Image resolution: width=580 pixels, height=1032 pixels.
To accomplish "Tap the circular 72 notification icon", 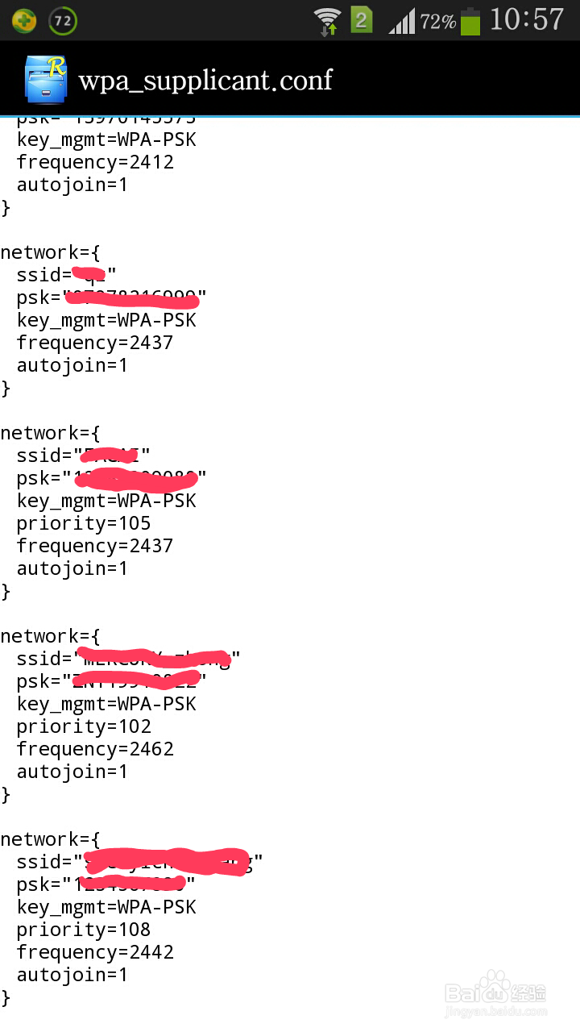I will [63, 21].
